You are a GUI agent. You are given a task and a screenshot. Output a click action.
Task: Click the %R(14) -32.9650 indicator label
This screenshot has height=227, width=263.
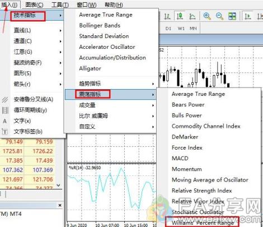[x=85, y=168]
